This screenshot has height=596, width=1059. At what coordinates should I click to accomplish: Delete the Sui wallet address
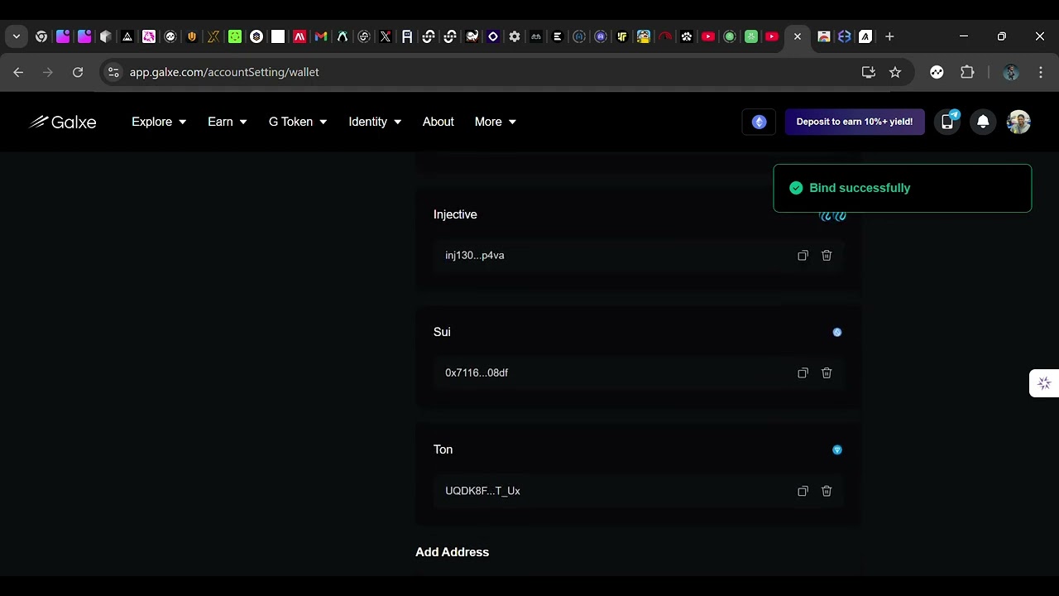coord(827,373)
